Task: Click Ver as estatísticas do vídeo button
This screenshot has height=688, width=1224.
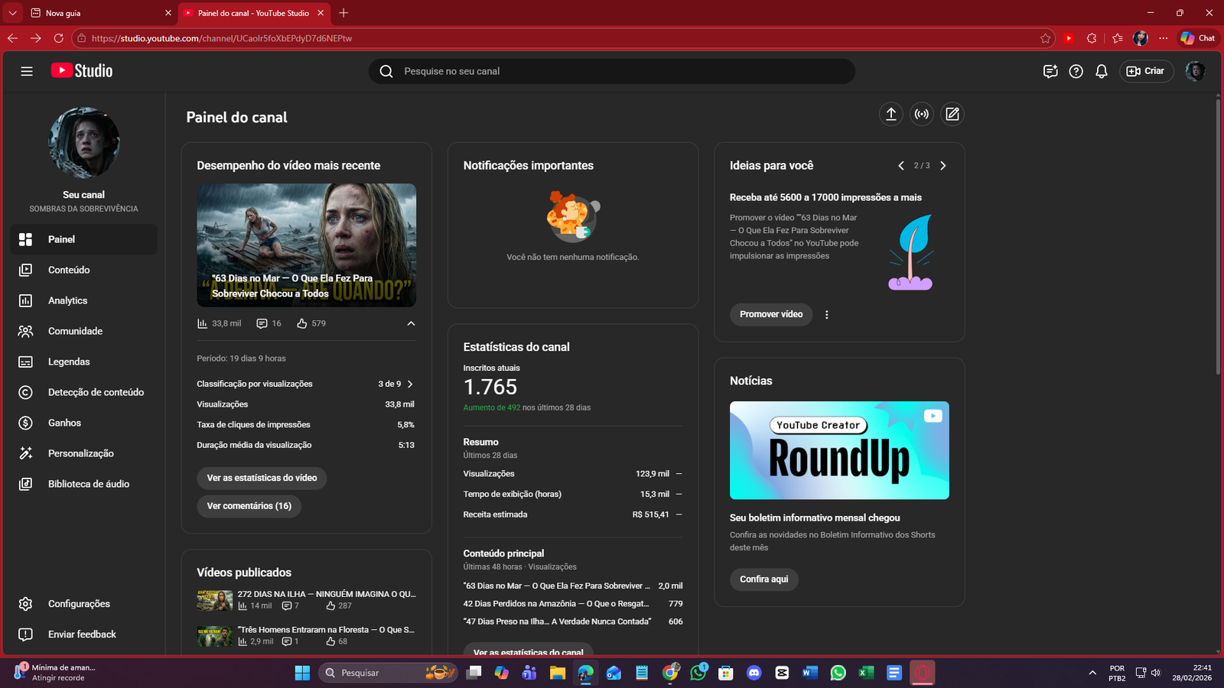Action: click(x=262, y=478)
